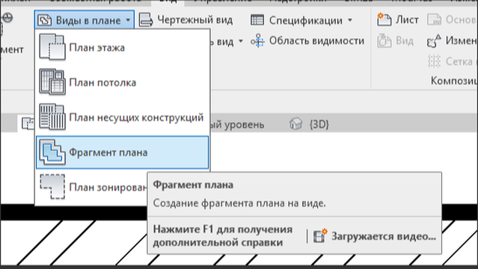
Task: Click the Изменения revisions icon
Action: (x=435, y=41)
